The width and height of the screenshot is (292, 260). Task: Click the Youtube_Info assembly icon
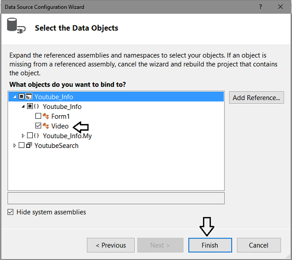coord(29,97)
